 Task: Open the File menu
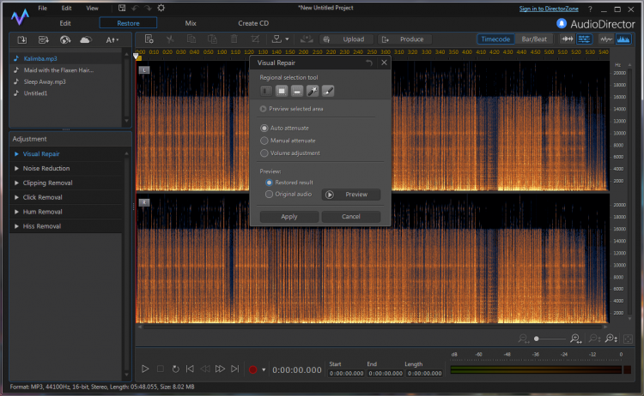pyautogui.click(x=42, y=7)
